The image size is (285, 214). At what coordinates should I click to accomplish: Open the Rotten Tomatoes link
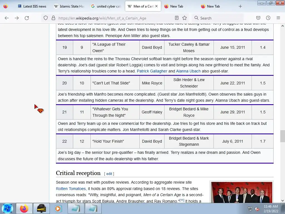click(x=71, y=189)
